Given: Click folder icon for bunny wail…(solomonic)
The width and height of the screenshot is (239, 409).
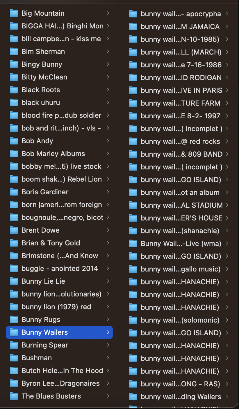Looking at the screenshot, I should (133, 320).
